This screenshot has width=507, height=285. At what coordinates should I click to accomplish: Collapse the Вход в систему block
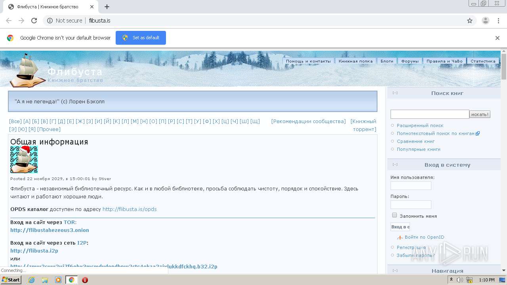[x=395, y=165]
